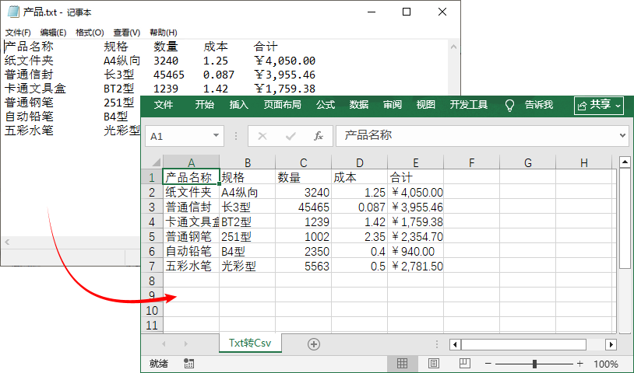Click Excel horizontal scrollbar right arrow

[611, 344]
